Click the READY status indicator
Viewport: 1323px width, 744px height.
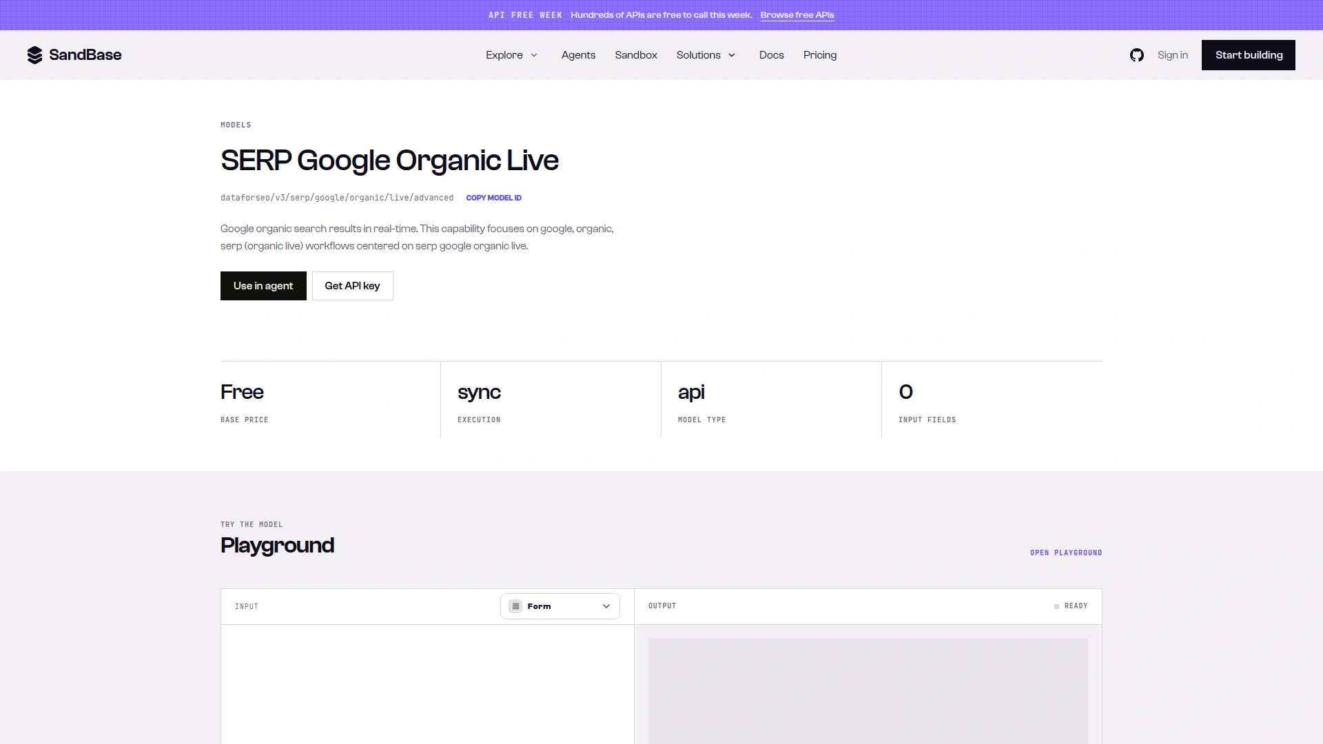point(1071,606)
